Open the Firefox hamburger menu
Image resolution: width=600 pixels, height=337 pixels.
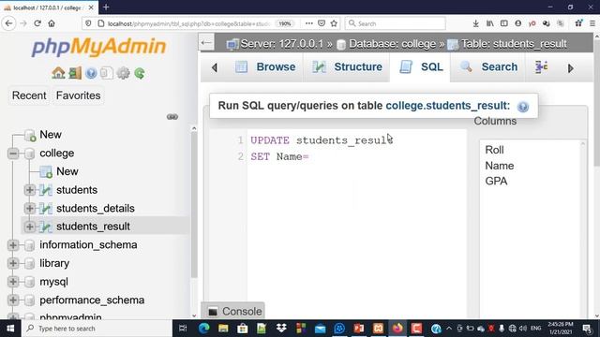[x=592, y=23]
